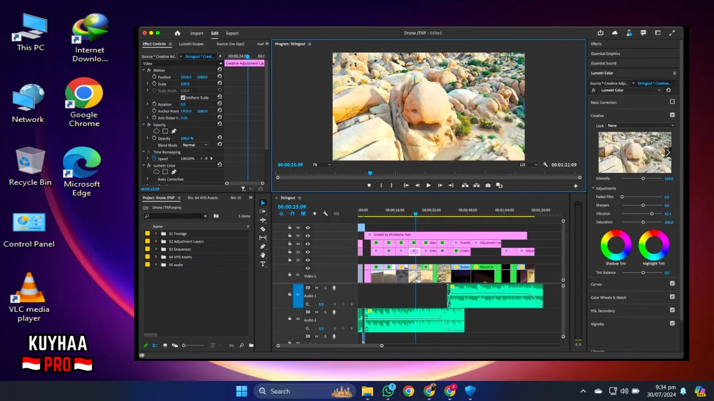
Task: Solo Audio 2 track with S
Action: point(325,312)
